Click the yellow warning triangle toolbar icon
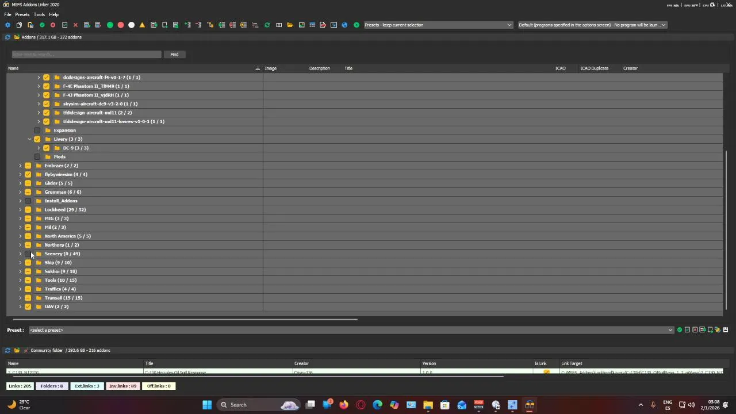The height and width of the screenshot is (414, 736). [x=142, y=25]
